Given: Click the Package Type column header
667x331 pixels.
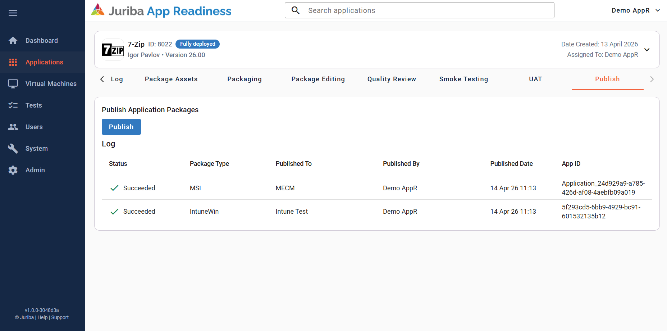Looking at the screenshot, I should pos(209,164).
